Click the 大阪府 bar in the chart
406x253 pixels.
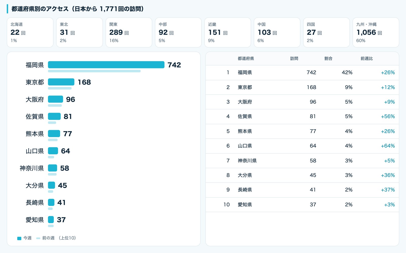point(56,99)
